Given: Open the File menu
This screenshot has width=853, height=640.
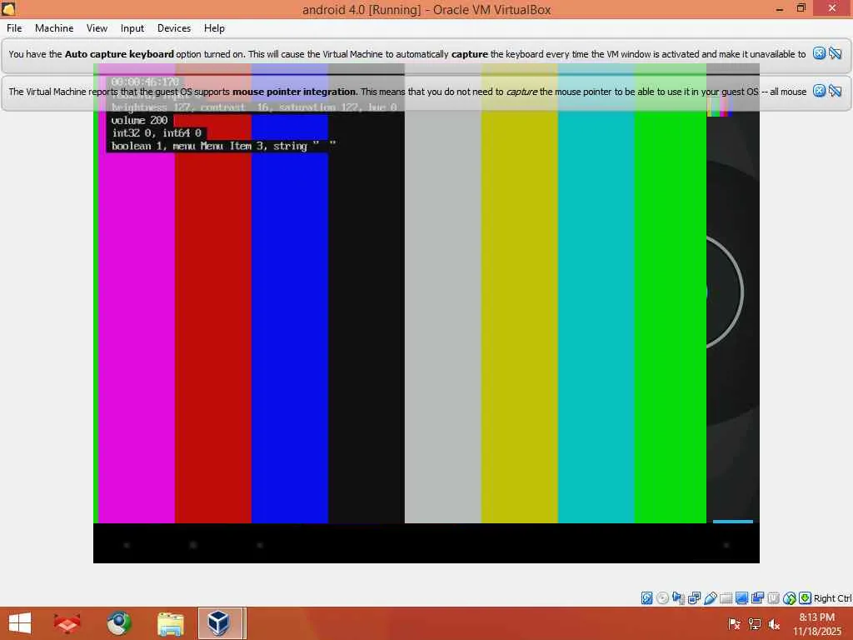Looking at the screenshot, I should point(14,28).
